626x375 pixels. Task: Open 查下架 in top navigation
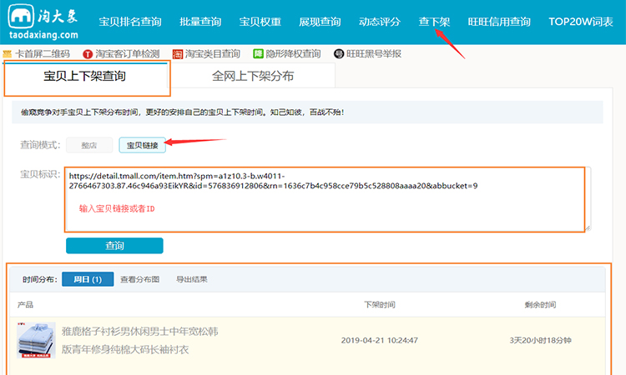click(x=436, y=22)
